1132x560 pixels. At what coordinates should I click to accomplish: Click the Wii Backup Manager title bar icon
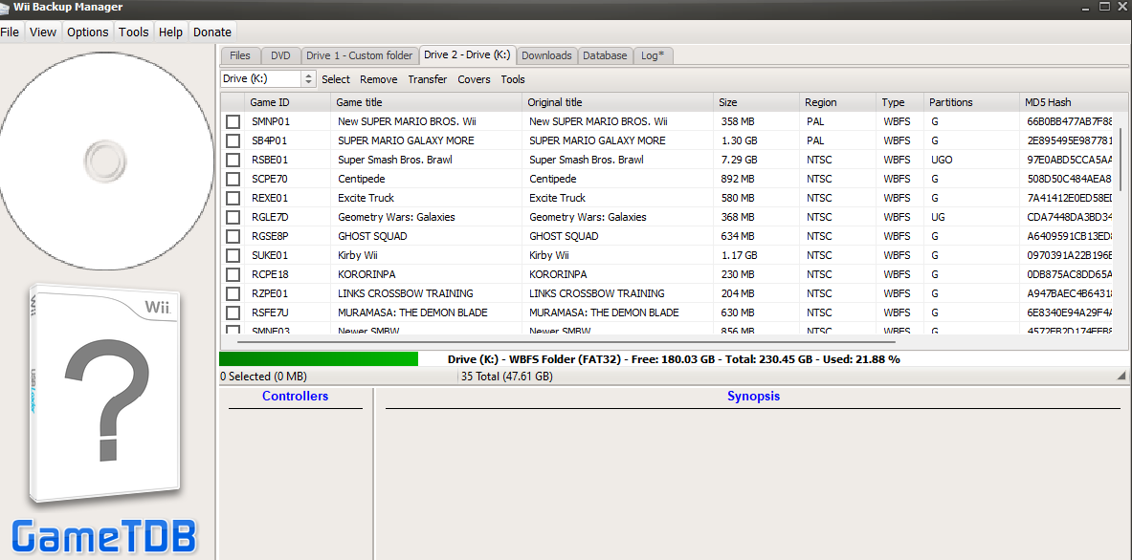(x=6, y=7)
